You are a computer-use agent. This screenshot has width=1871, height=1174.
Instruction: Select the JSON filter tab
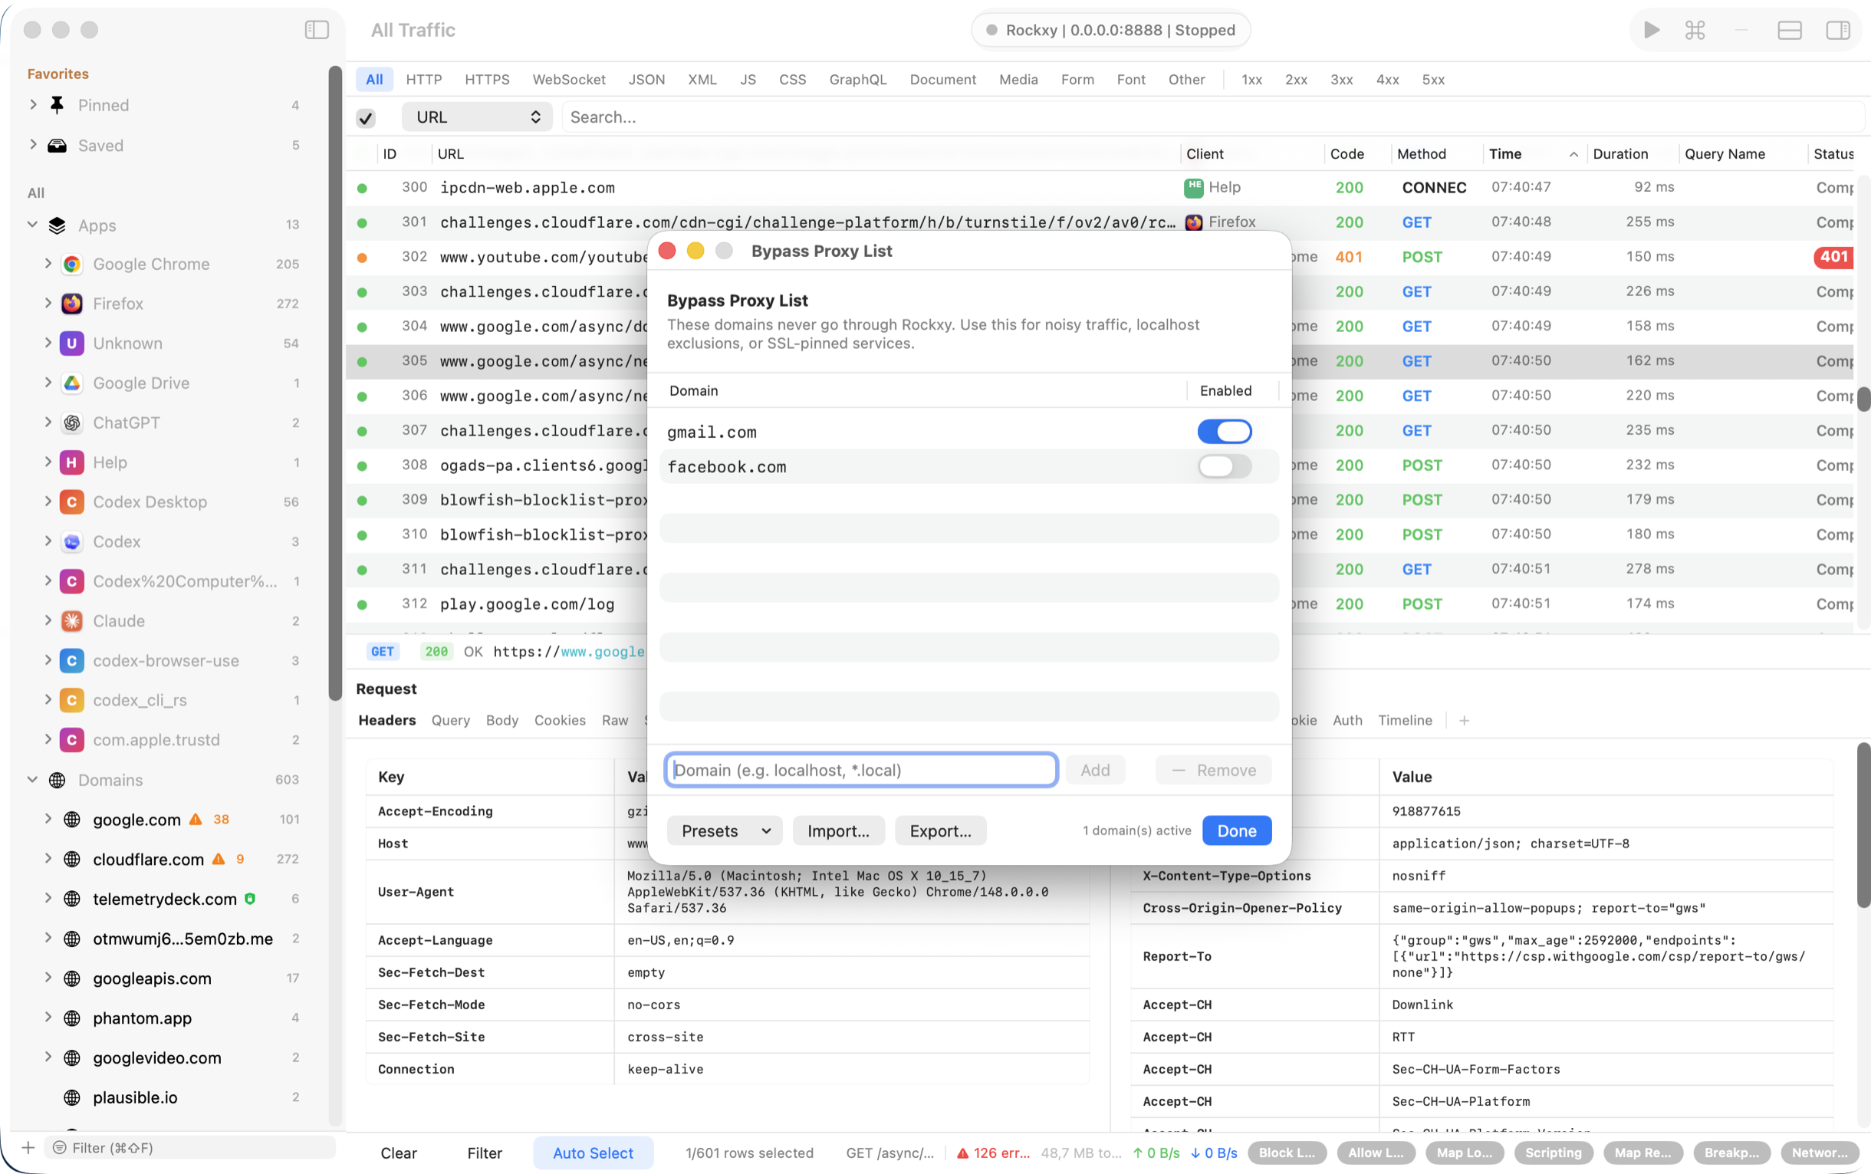(x=646, y=79)
